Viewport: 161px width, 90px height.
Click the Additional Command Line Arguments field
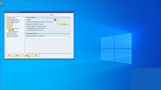click(48, 38)
